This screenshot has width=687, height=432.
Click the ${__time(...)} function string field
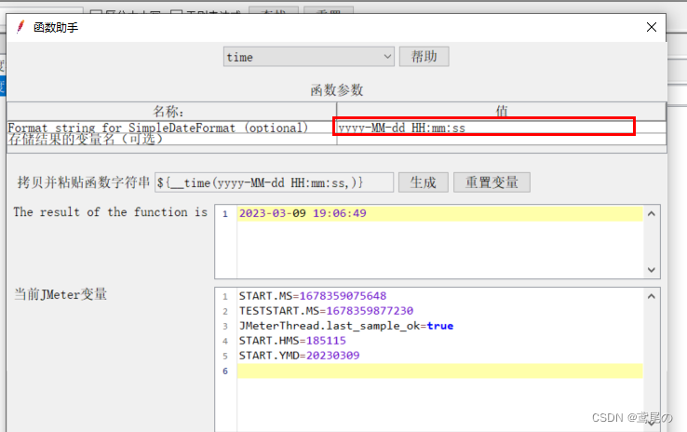[x=274, y=182]
